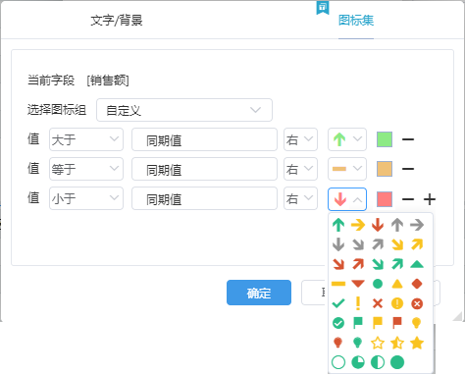465x376 pixels.
Task: Pick the yellow exclamation mark icon
Action: (358, 303)
